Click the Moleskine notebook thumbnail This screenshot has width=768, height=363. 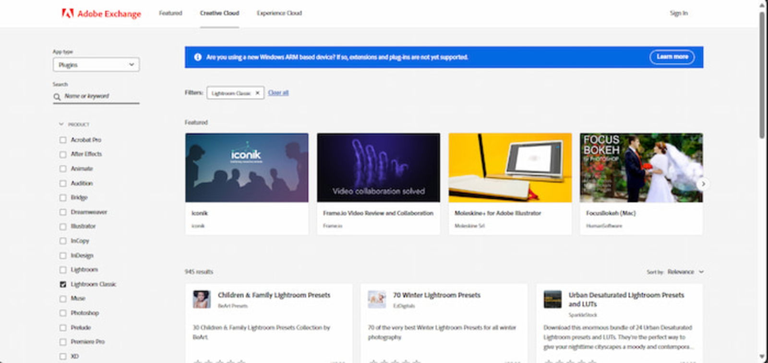point(510,167)
